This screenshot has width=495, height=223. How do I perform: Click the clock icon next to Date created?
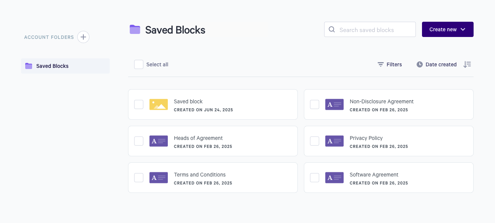(420, 64)
